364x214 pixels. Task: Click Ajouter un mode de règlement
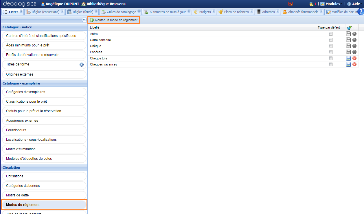click(114, 20)
